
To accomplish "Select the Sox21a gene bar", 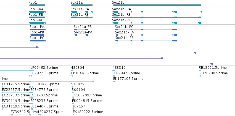I will pos(81,5).
